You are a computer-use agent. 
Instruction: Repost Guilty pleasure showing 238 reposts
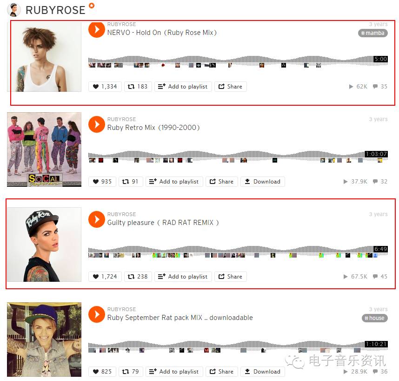coord(138,277)
